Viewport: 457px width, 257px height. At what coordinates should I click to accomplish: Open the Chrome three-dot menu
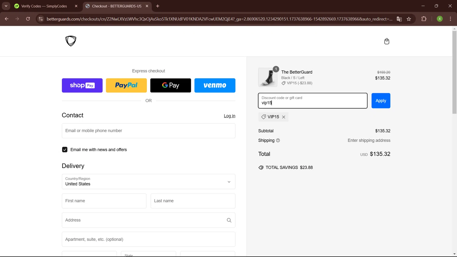coord(450,19)
